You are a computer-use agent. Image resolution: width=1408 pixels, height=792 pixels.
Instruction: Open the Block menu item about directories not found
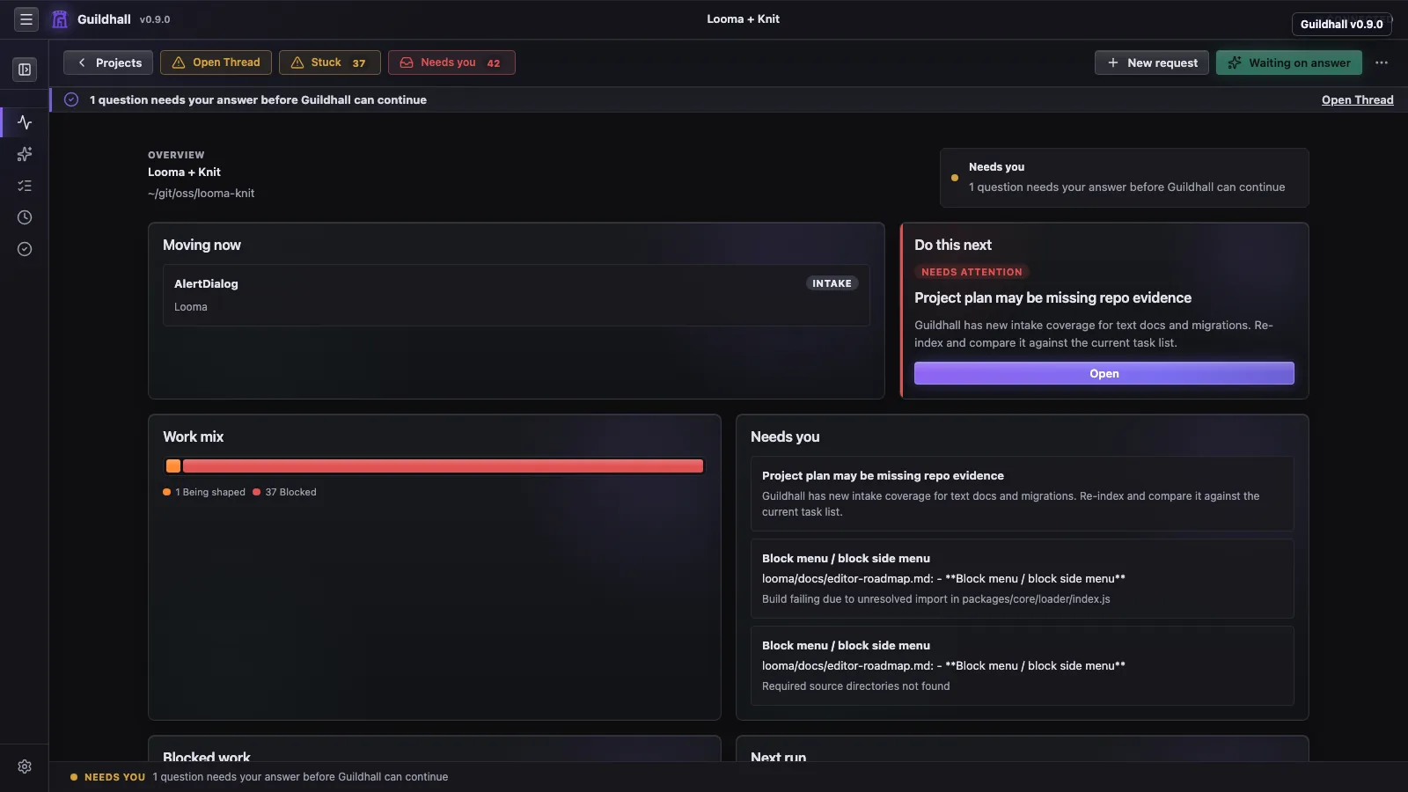(x=1023, y=665)
